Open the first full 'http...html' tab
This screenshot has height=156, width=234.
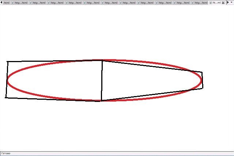tap(21, 3)
